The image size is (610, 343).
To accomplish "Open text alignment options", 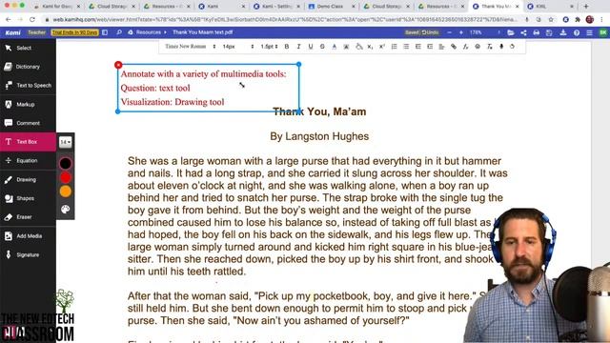I will (441, 47).
